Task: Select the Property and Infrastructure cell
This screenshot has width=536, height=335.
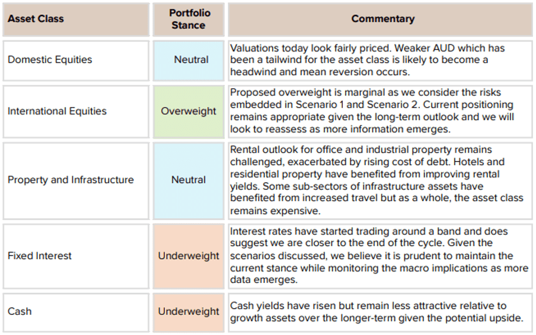Action: pyautogui.click(x=76, y=181)
